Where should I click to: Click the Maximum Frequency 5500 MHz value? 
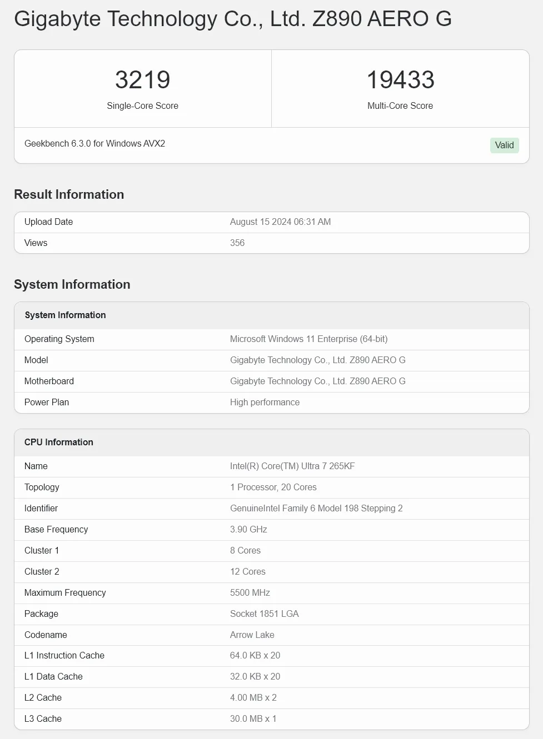pyautogui.click(x=250, y=592)
